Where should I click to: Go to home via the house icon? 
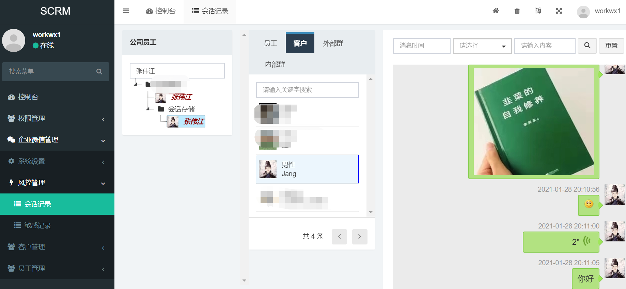pyautogui.click(x=496, y=11)
